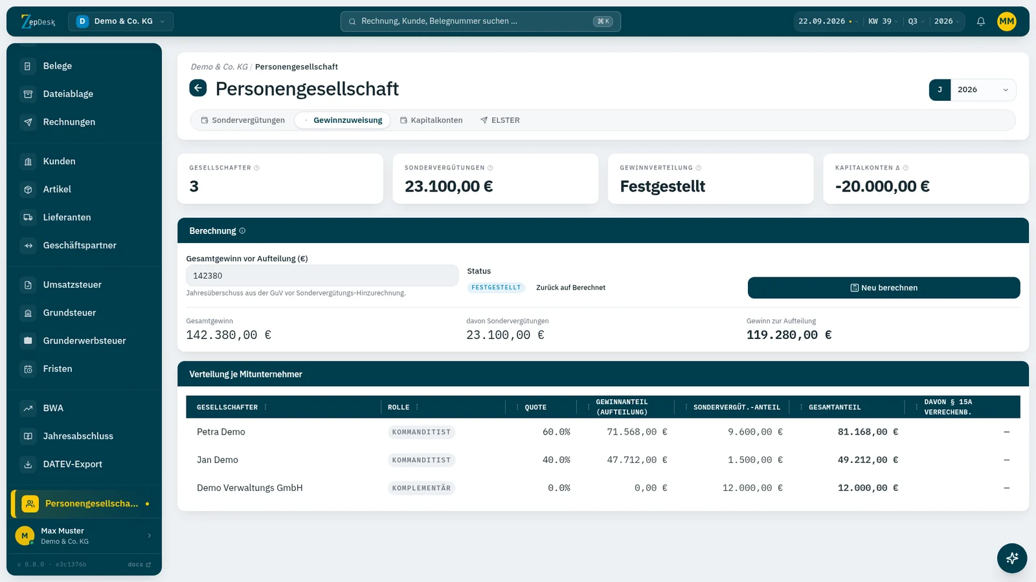
Task: Switch to Sondervergütungen tab
Action: point(243,120)
